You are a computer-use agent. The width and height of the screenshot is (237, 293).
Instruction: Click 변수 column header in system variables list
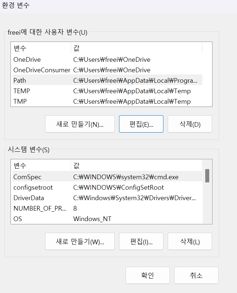(41, 165)
